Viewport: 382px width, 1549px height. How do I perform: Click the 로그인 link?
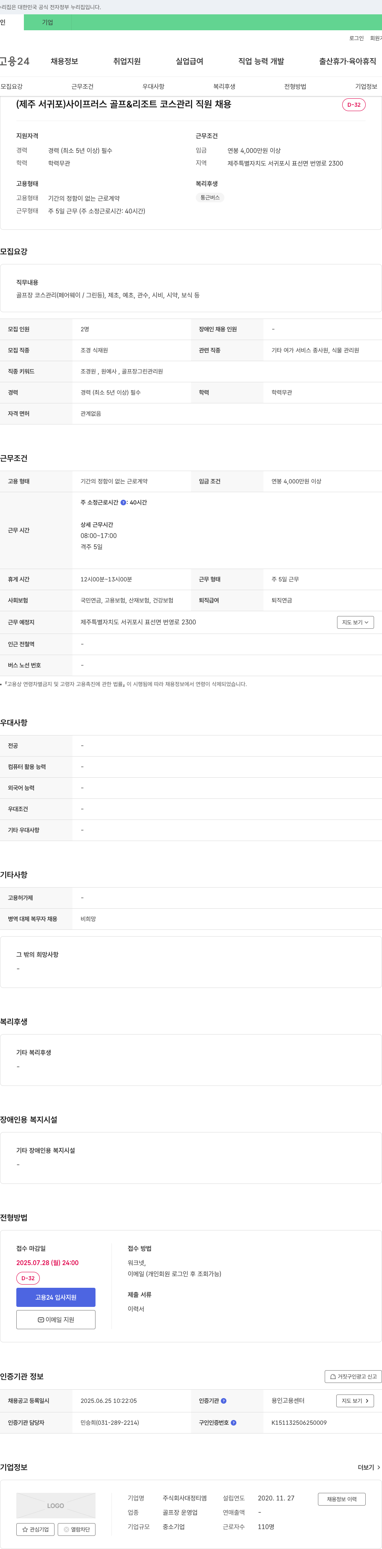(x=356, y=38)
